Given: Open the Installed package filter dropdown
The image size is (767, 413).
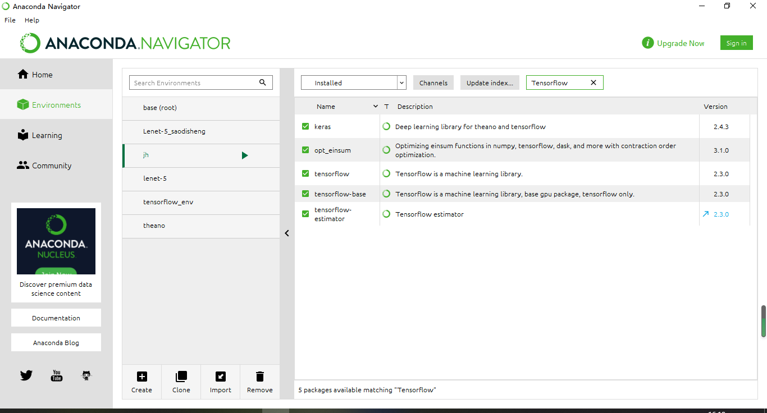Looking at the screenshot, I should 354,82.
